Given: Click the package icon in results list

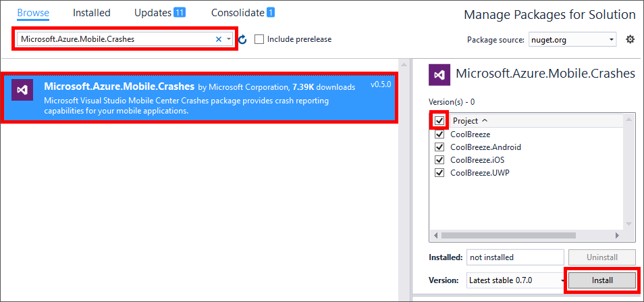Looking at the screenshot, I should pyautogui.click(x=23, y=90).
